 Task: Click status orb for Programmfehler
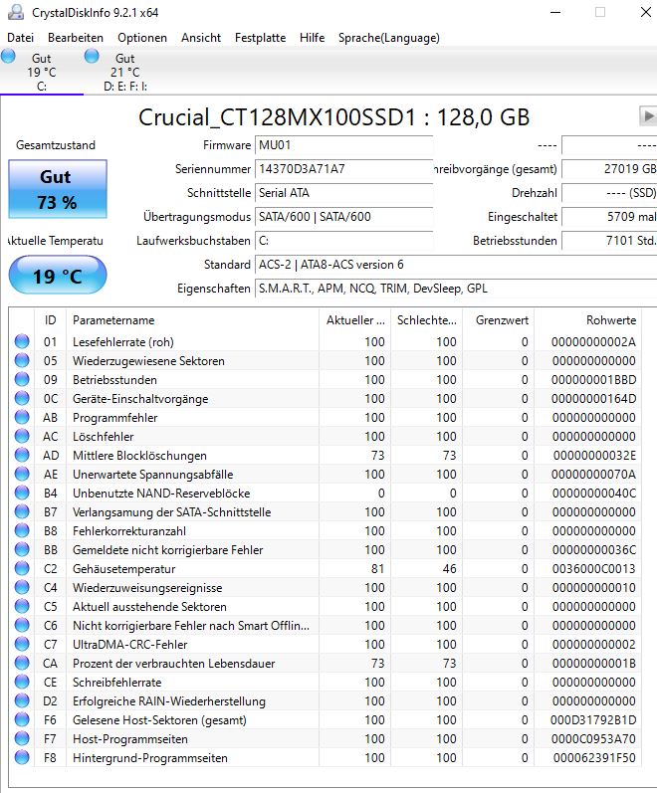tap(22, 417)
